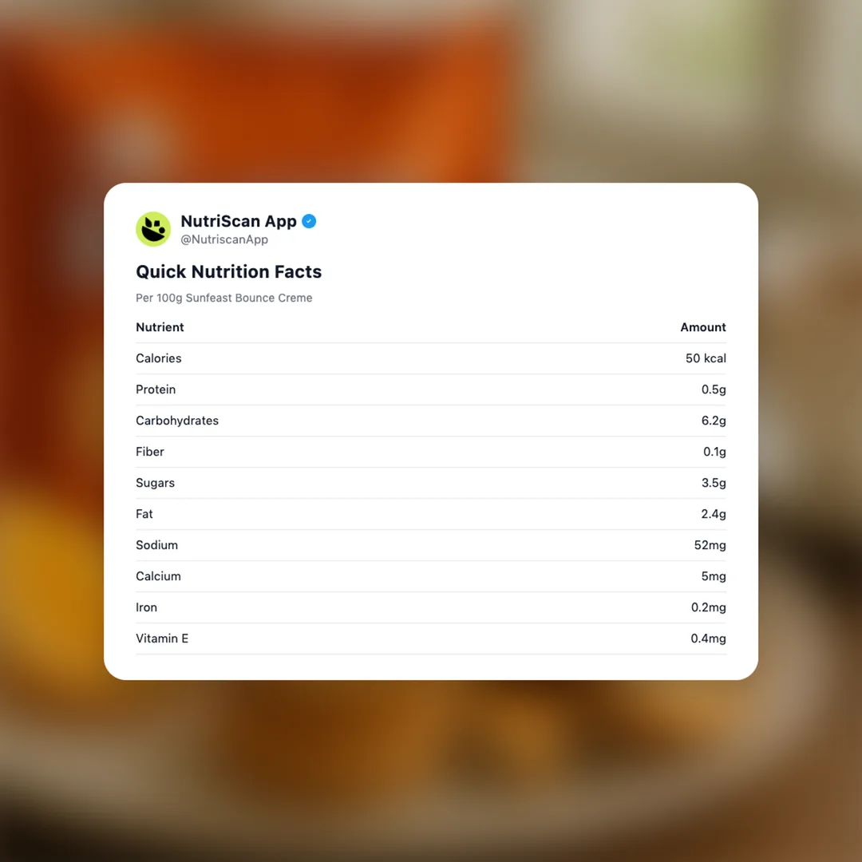Open the NutriScan App profile name
Image resolution: width=862 pixels, height=862 pixels.
tap(239, 221)
